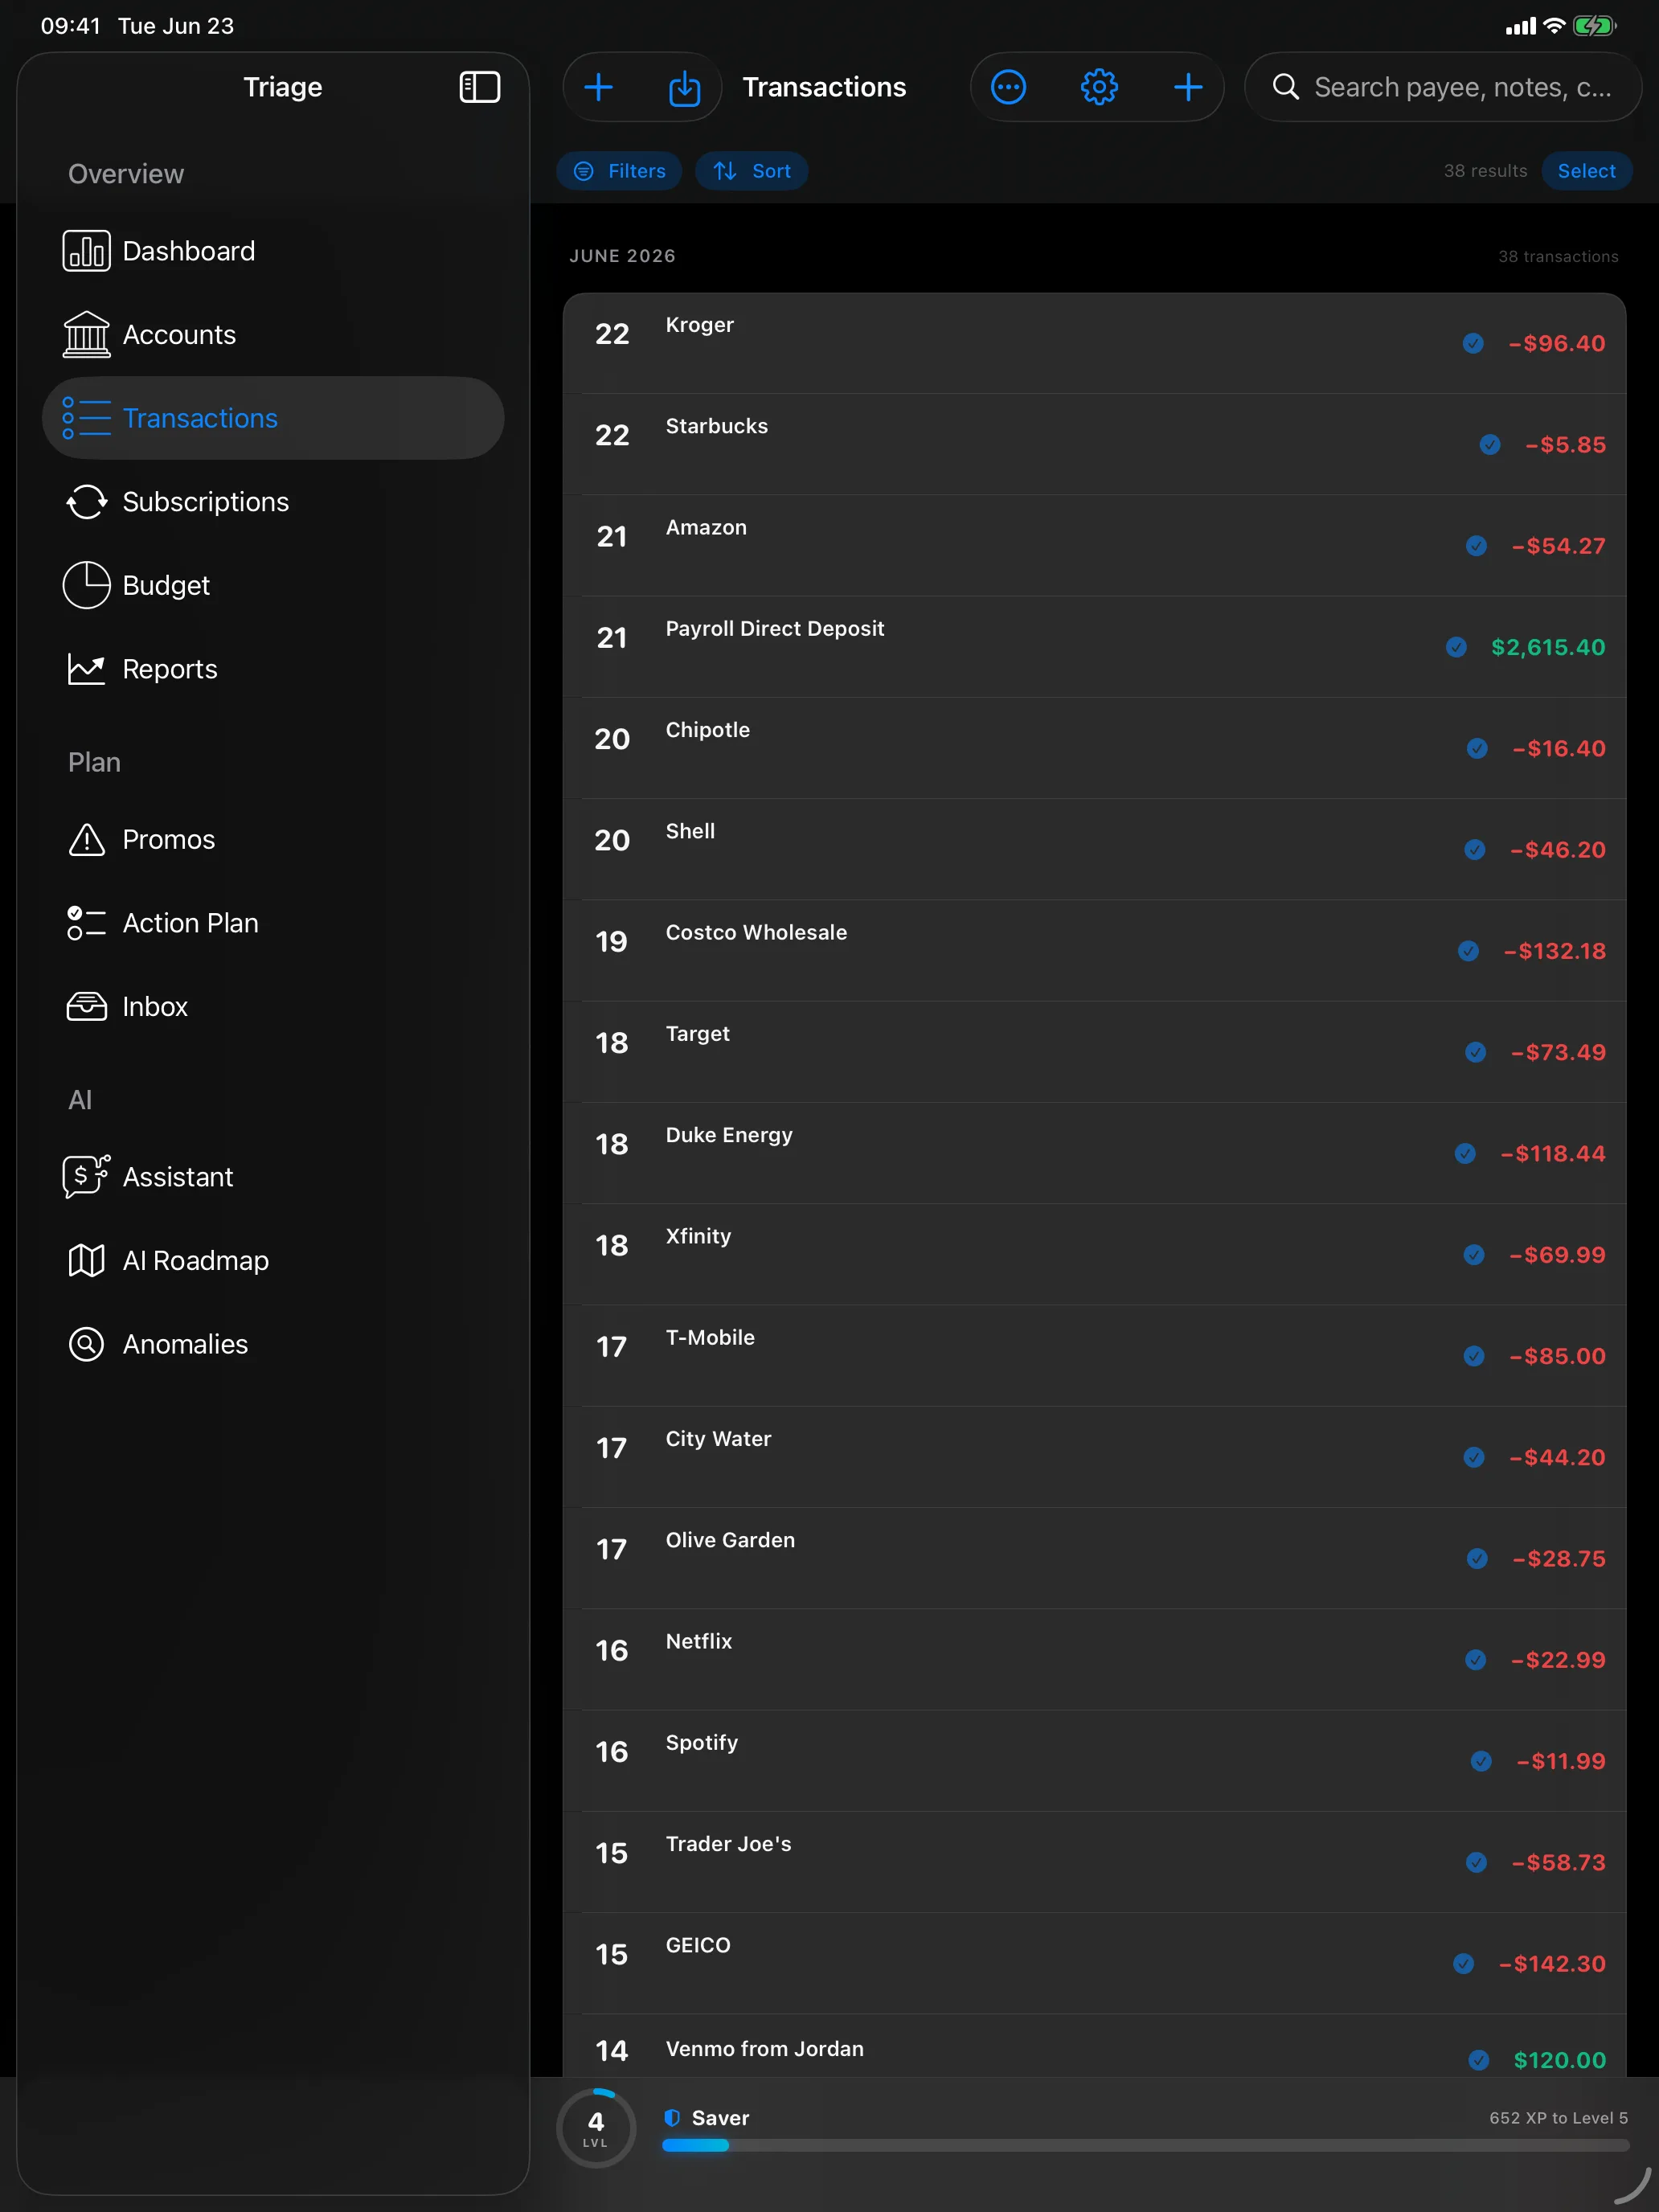The width and height of the screenshot is (1659, 2212).
Task: Toggle cleared checkmark on Duke Energy row
Action: coord(1465,1154)
